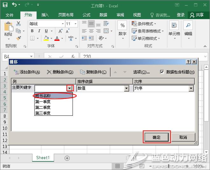Click 取消 to cancel sorting
The width and height of the screenshot is (210, 170).
click(x=183, y=137)
